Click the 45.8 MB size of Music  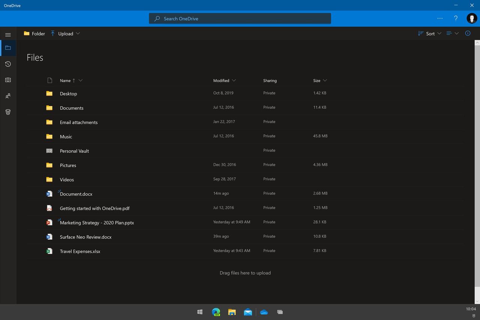(320, 136)
